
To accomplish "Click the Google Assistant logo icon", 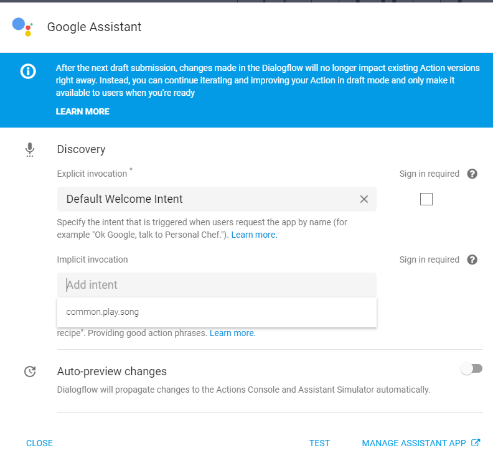I will click(22, 27).
